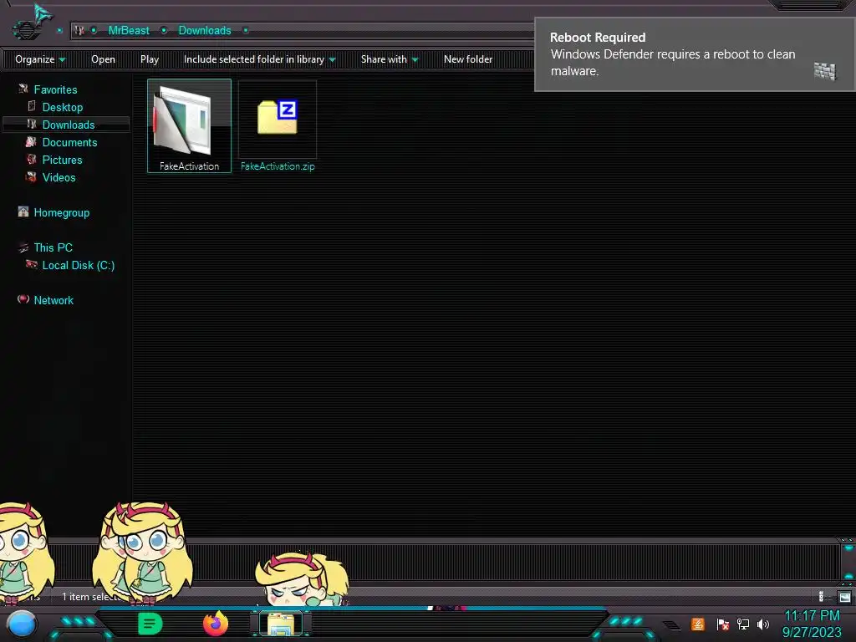Click the Videos sidebar icon
The height and width of the screenshot is (642, 856).
[31, 176]
